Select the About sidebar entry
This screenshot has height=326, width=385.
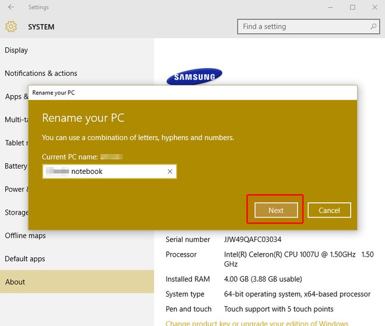click(77, 282)
